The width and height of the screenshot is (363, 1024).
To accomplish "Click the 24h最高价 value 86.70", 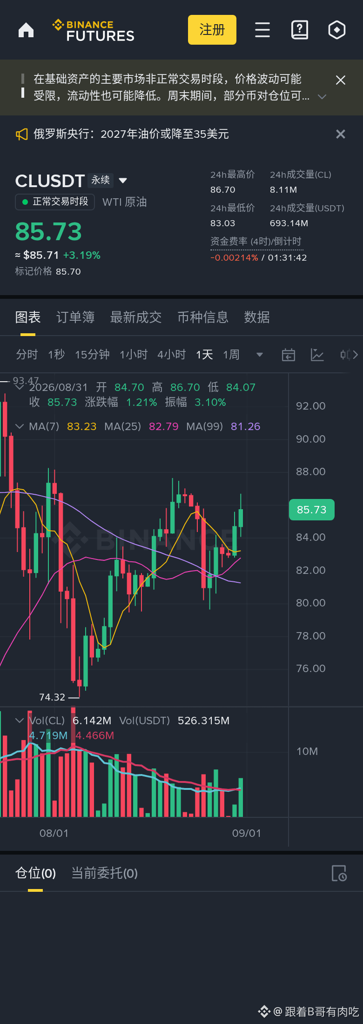I will pos(223,190).
